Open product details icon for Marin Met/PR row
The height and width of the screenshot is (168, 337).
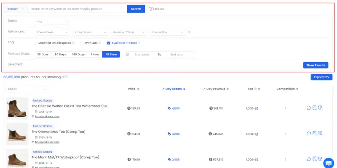(314, 159)
